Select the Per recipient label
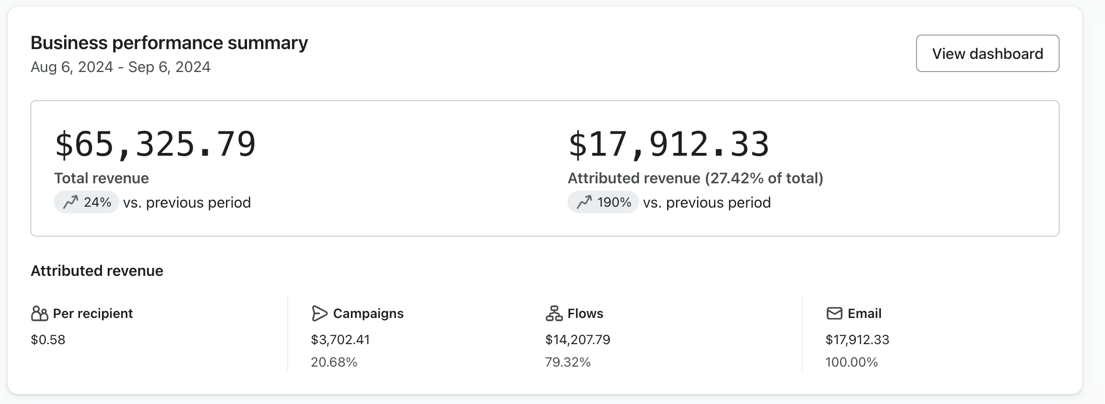This screenshot has width=1105, height=404. (x=93, y=313)
